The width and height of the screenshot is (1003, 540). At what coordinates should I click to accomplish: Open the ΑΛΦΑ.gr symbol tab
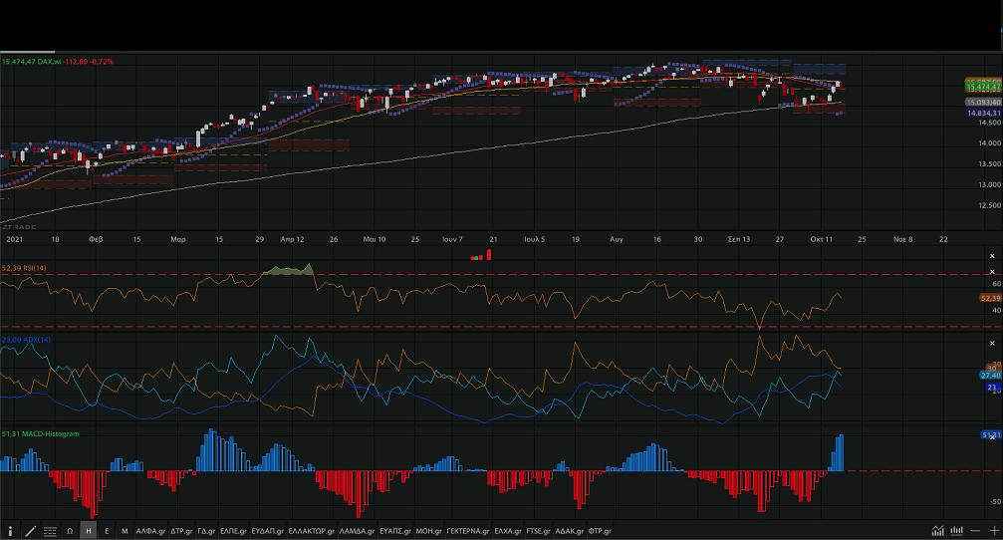[150, 531]
